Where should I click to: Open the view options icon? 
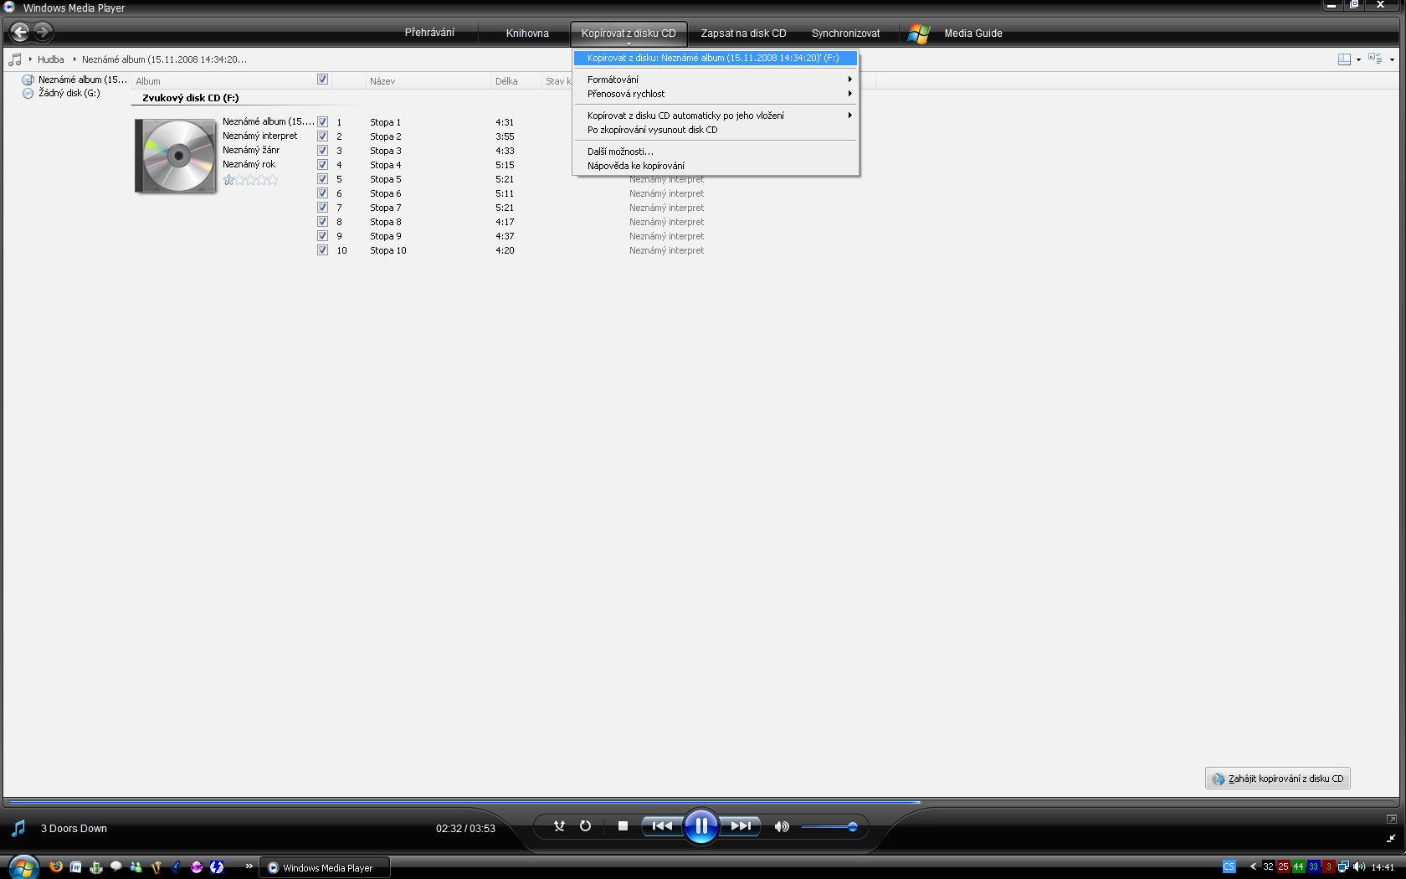coord(1374,59)
